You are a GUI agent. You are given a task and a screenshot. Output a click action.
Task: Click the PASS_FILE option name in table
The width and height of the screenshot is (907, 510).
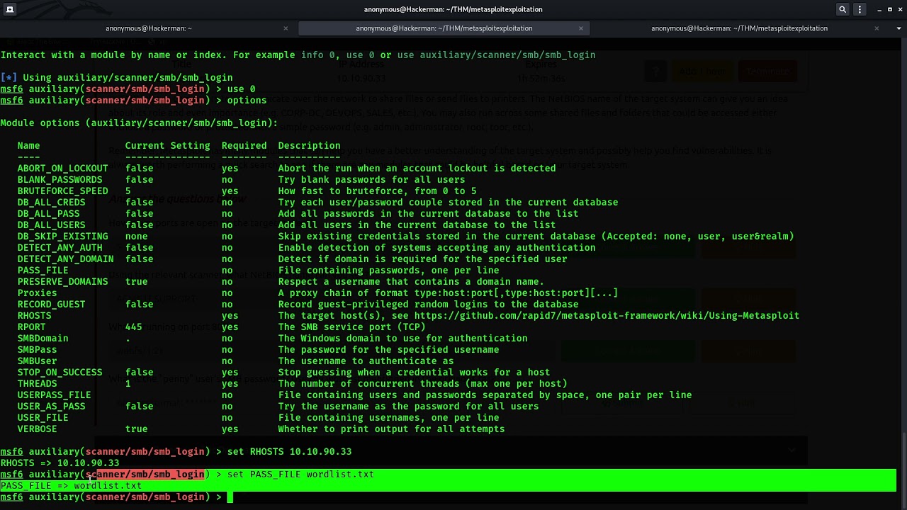click(x=43, y=271)
